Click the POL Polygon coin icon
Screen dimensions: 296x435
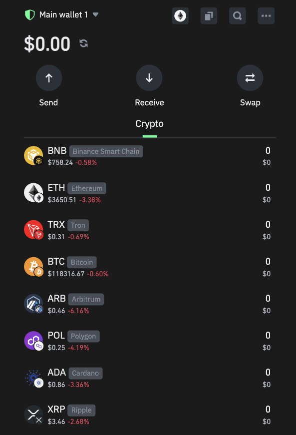(33, 341)
